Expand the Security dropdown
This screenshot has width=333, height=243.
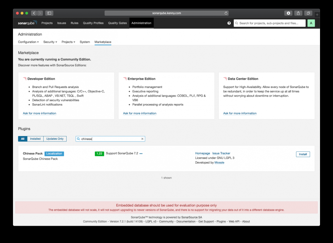(x=50, y=42)
